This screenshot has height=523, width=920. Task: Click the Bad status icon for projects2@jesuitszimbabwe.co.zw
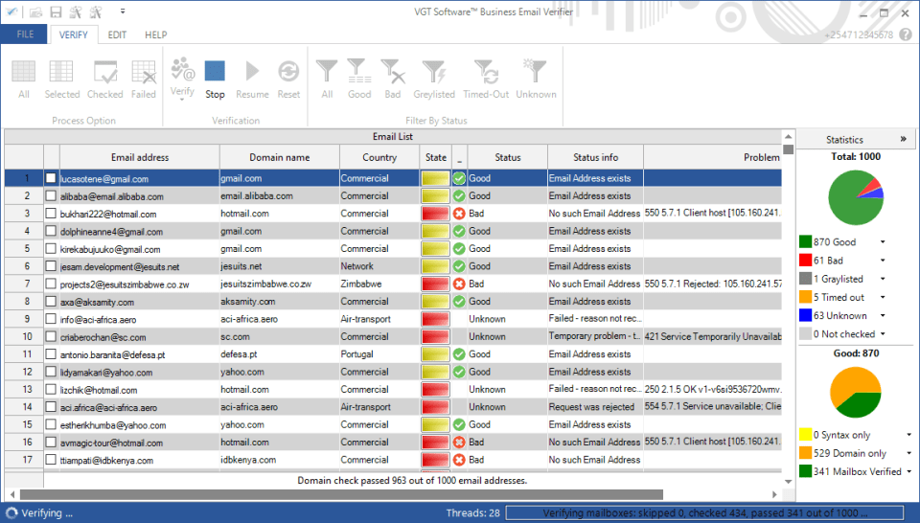[x=459, y=284]
